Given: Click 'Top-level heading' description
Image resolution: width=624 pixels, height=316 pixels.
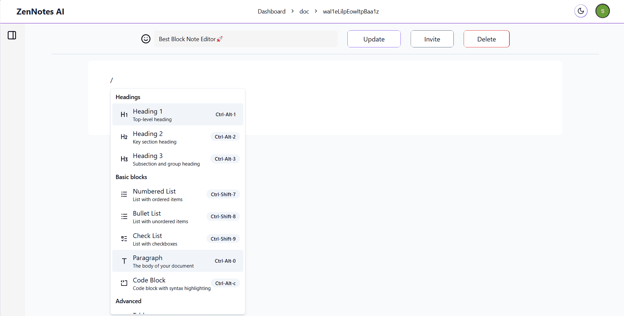Looking at the screenshot, I should tap(152, 119).
